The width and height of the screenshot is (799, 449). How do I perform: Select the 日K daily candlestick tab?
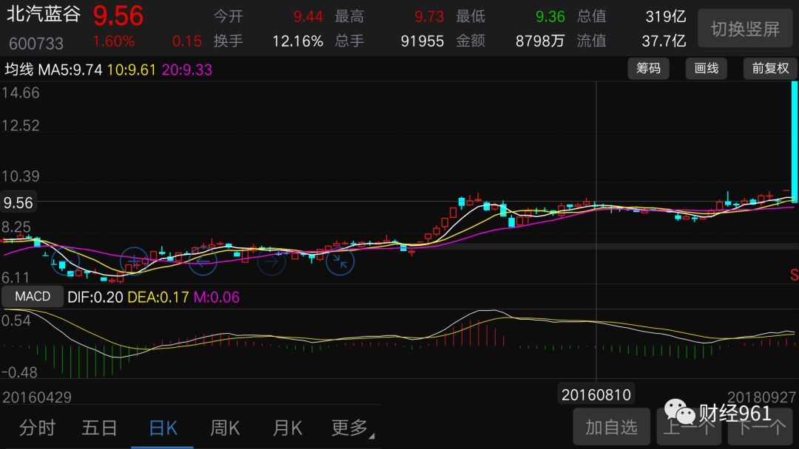point(163,428)
